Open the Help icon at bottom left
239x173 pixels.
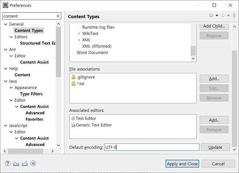click(x=7, y=163)
